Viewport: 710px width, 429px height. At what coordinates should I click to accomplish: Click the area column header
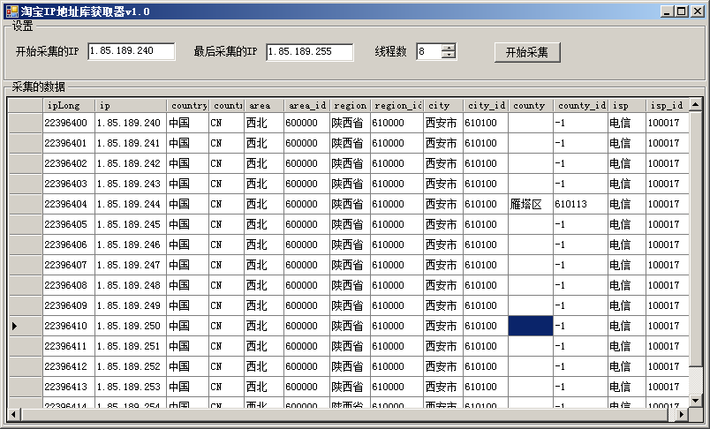tap(264, 105)
